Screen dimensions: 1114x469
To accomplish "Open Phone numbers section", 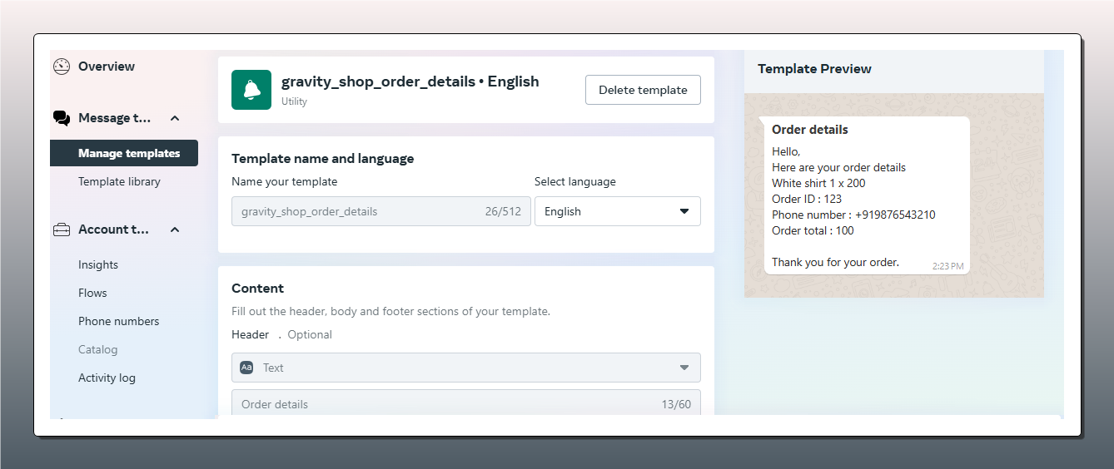I will click(x=118, y=321).
